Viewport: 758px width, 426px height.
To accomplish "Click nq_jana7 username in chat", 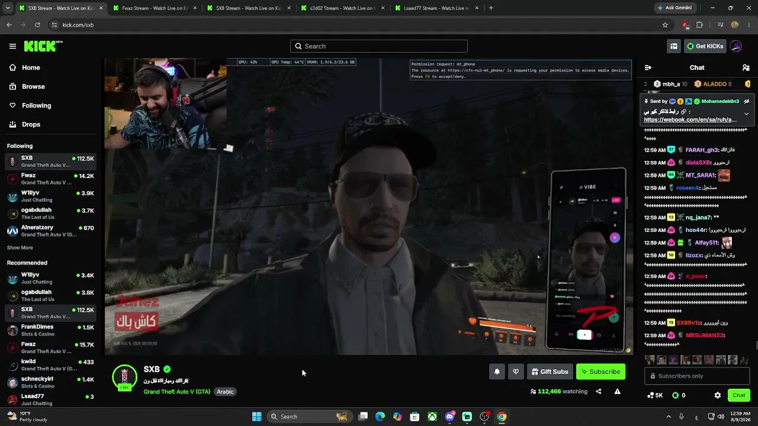I will click(698, 218).
